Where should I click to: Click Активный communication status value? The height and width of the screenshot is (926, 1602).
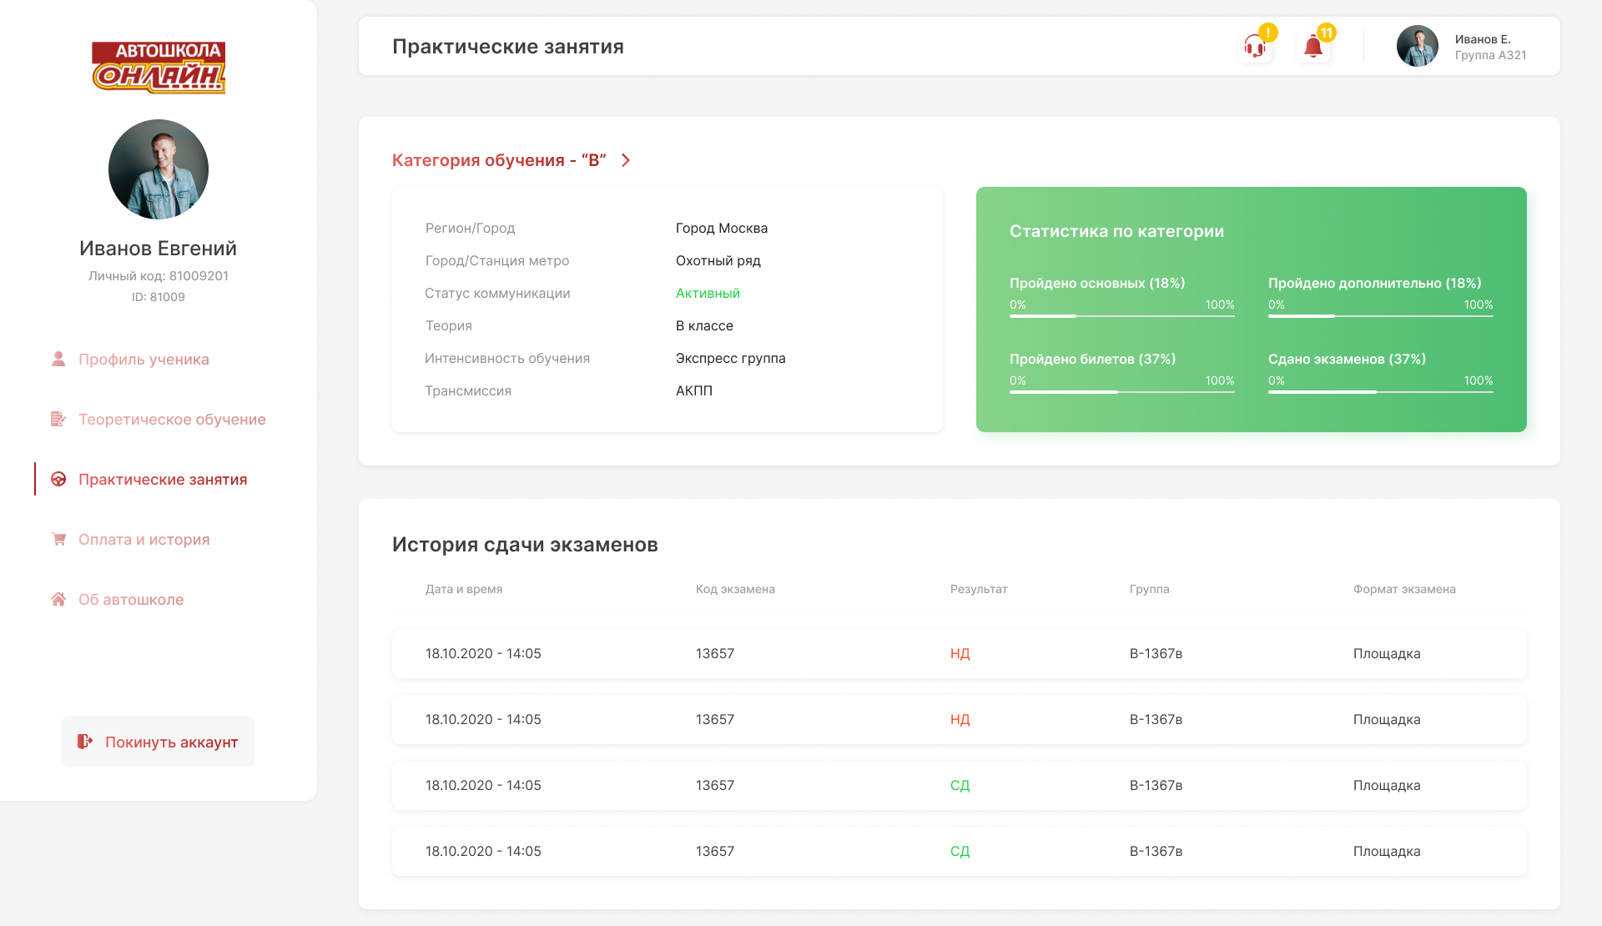[x=708, y=293]
